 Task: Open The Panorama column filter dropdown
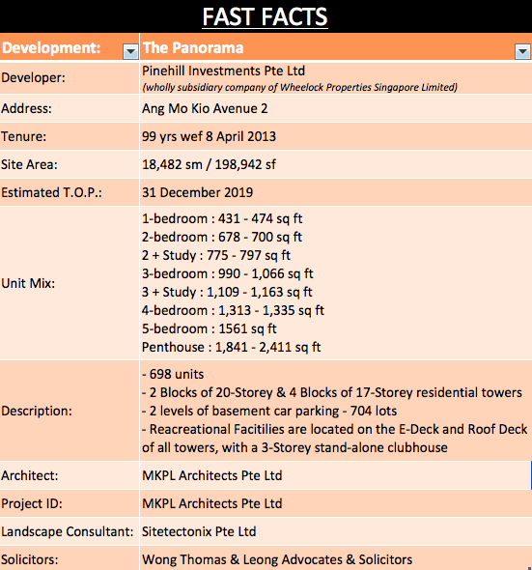coord(522,51)
